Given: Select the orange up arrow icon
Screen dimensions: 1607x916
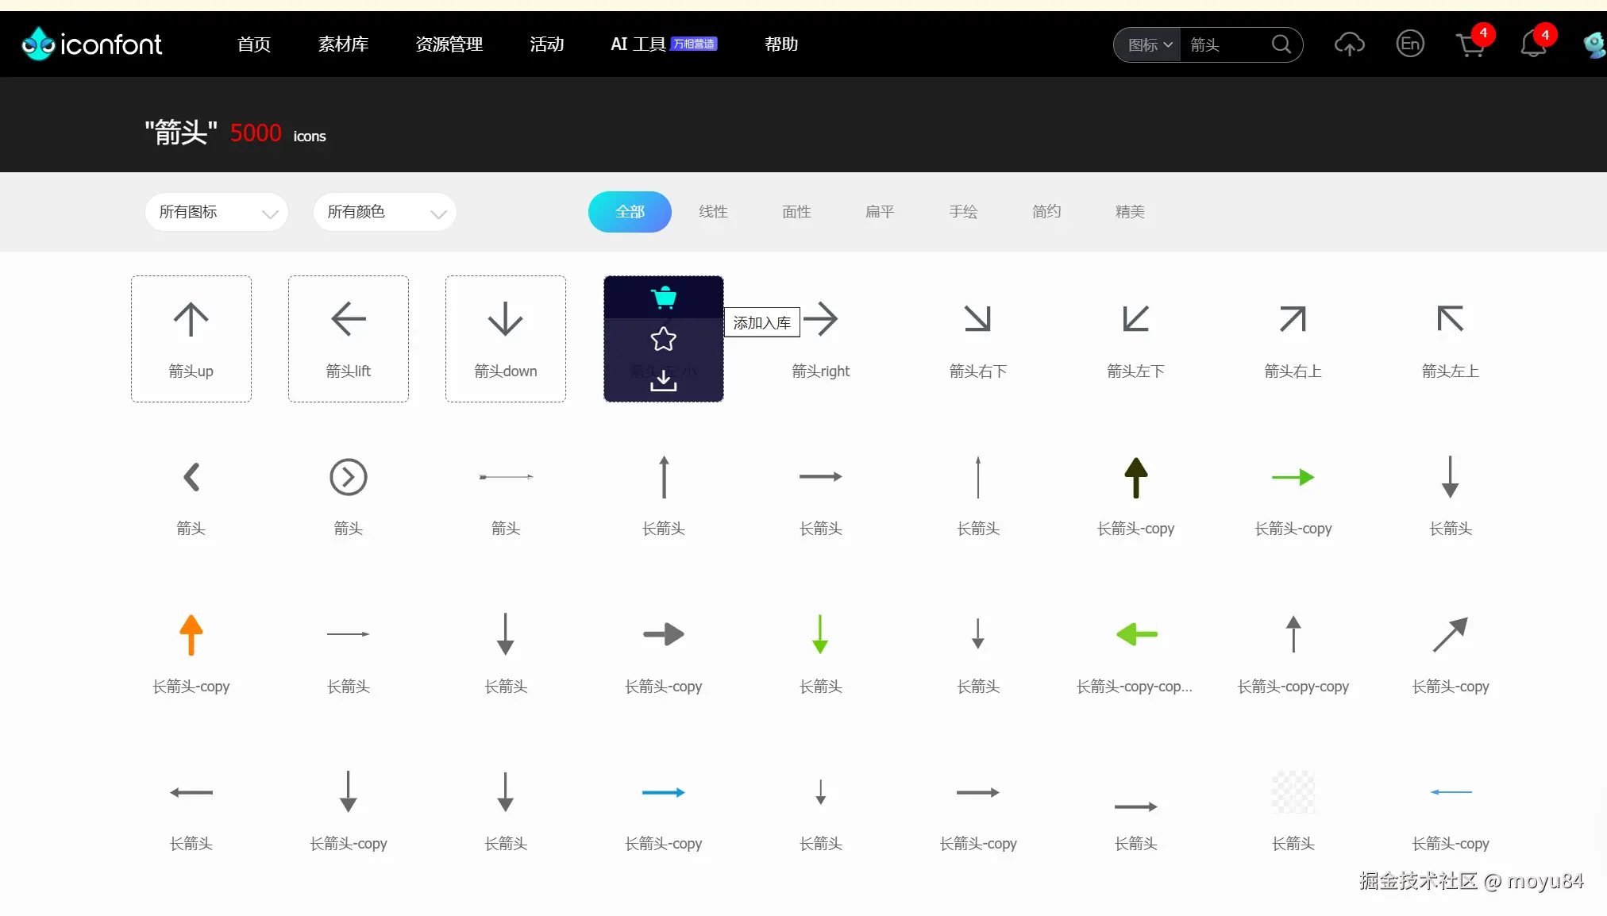Looking at the screenshot, I should pos(191,634).
